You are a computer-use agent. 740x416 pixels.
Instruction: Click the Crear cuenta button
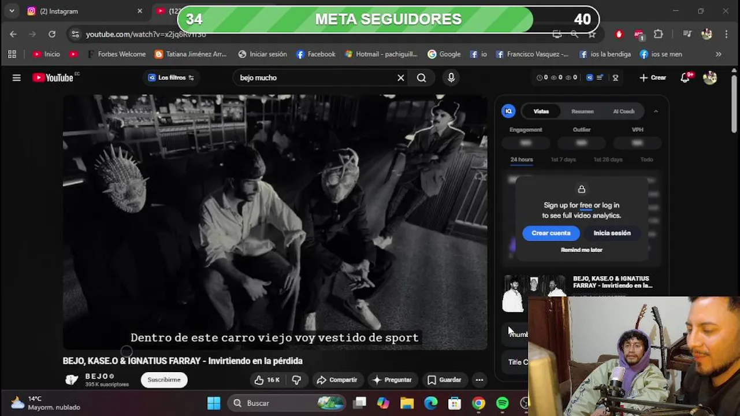551,233
